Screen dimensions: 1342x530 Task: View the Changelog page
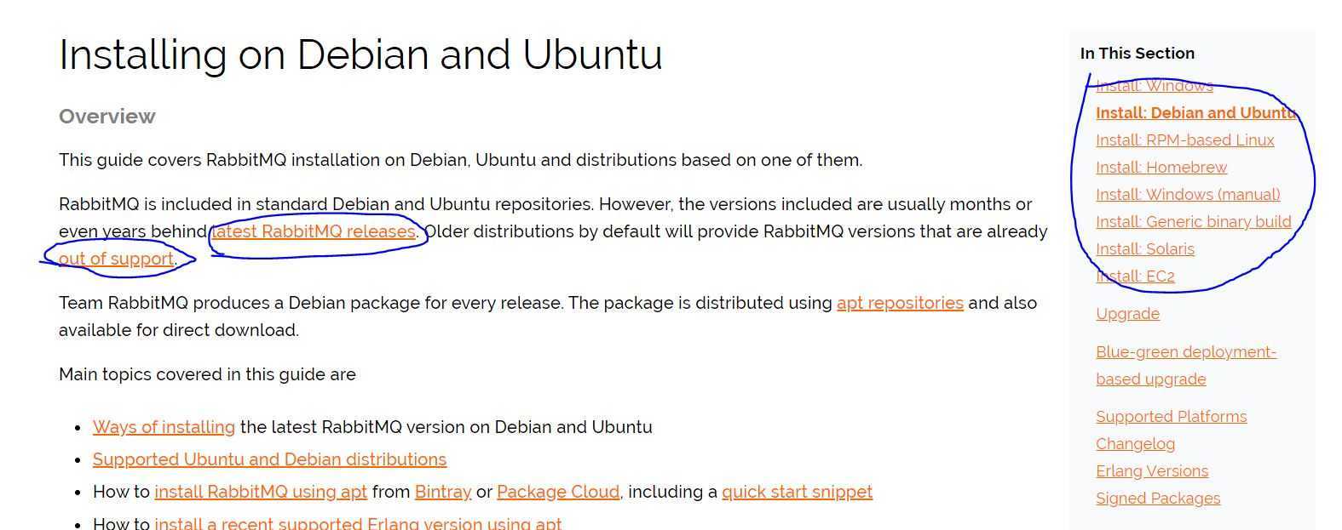coord(1135,444)
